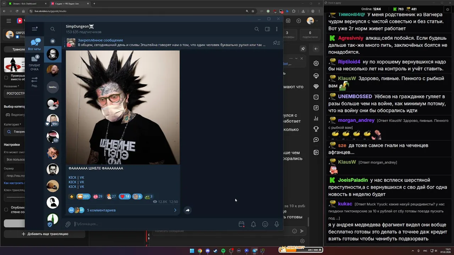Open the browser extensions puzzle icon
454x255 pixels.
click(294, 11)
